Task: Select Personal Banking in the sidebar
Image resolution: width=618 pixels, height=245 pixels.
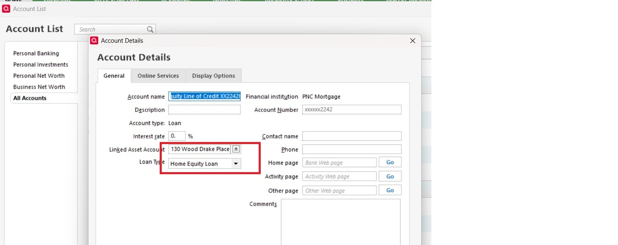Action: pos(36,53)
